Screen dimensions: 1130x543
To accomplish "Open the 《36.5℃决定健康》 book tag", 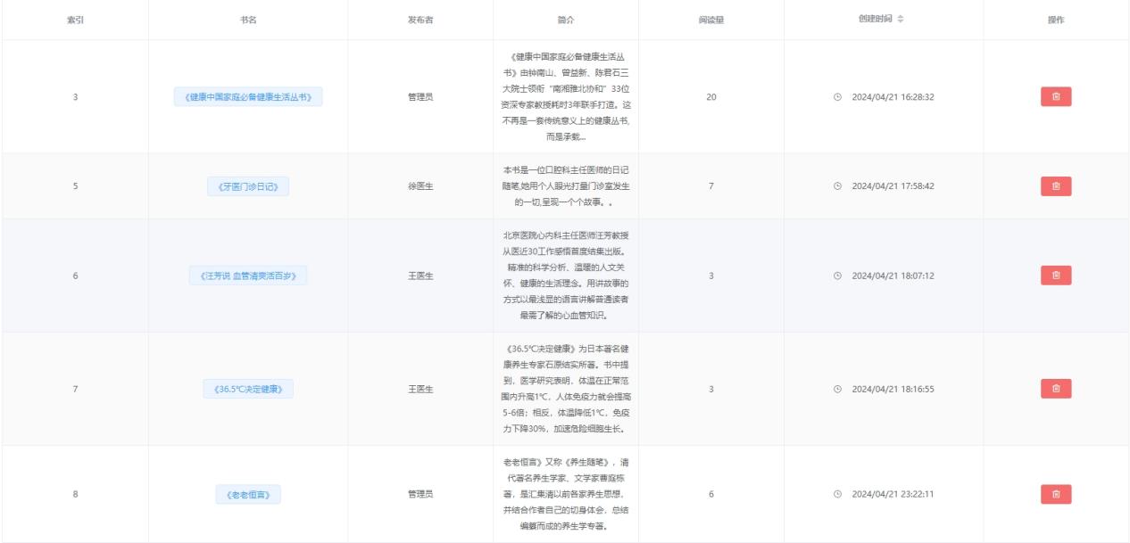I will point(248,389).
